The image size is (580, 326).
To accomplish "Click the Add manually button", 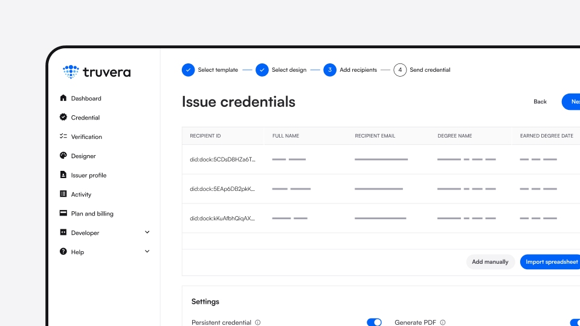I will pos(490,262).
